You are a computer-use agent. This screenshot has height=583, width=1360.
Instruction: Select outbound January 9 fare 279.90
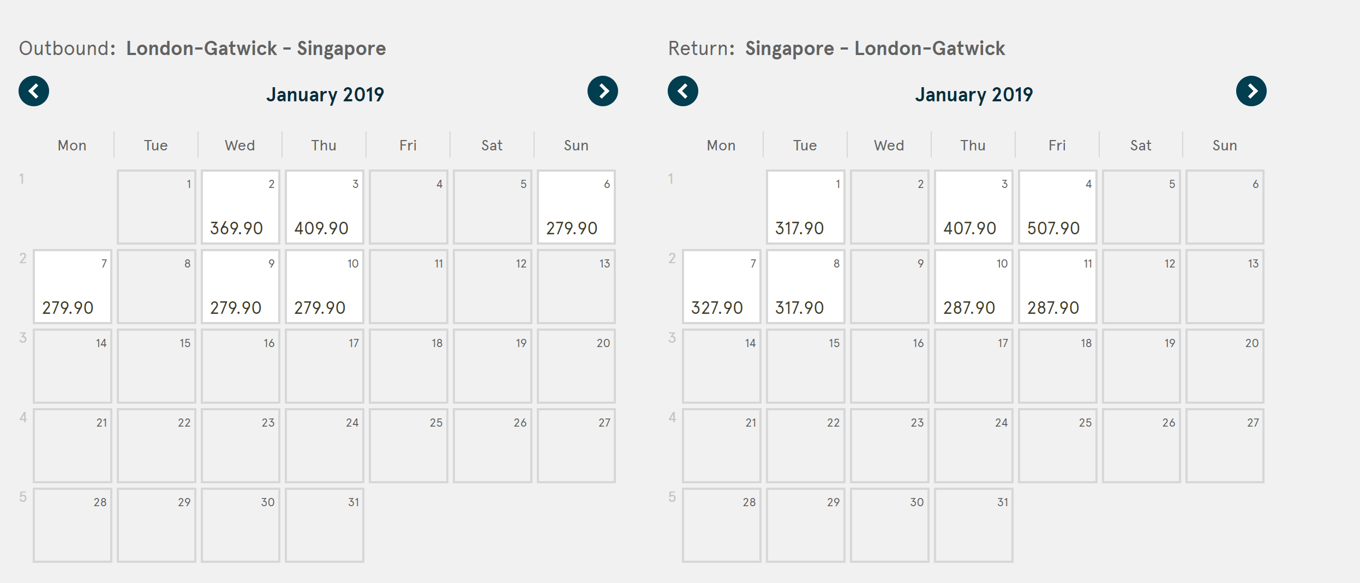click(x=240, y=287)
